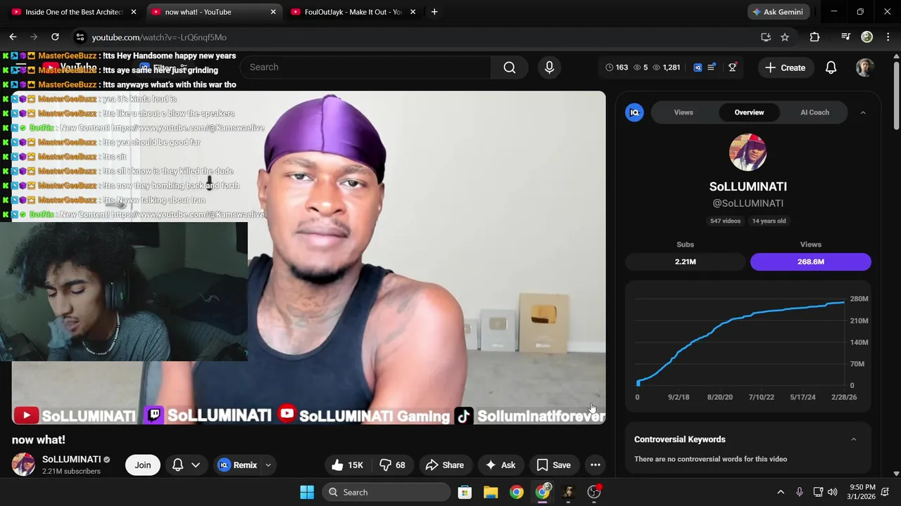
Task: Open notification options chevron next to Join
Action: tap(196, 465)
